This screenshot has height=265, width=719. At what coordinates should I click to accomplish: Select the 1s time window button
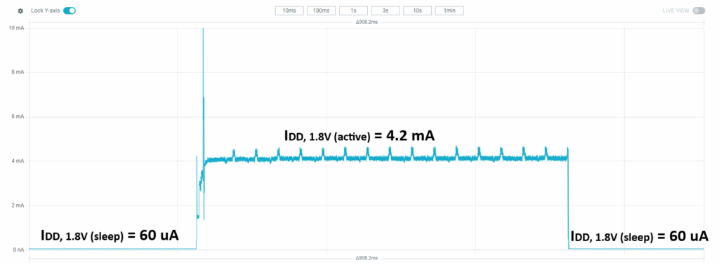point(354,11)
